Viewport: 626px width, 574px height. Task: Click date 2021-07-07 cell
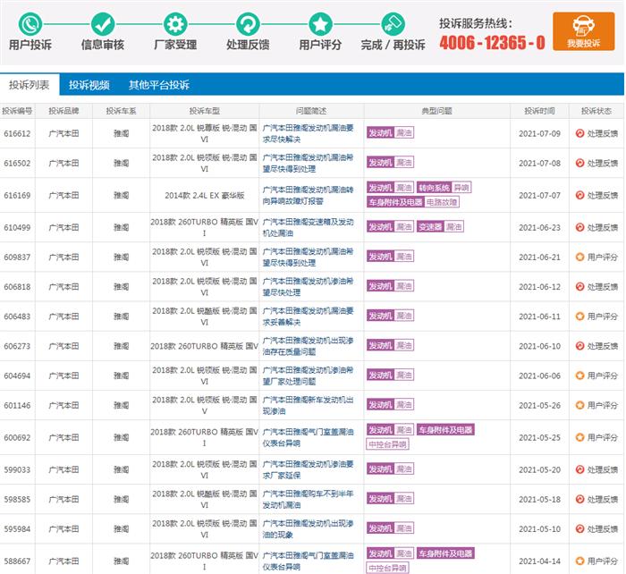(539, 195)
